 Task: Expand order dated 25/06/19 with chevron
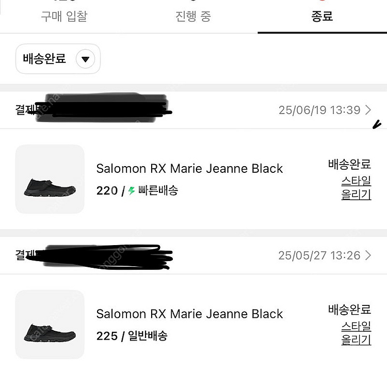(x=368, y=110)
